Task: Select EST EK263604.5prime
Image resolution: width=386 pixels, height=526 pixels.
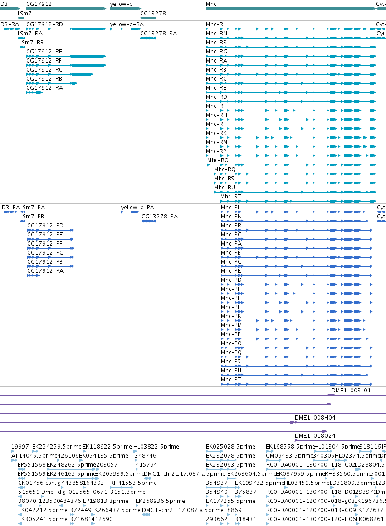Action: point(252,474)
